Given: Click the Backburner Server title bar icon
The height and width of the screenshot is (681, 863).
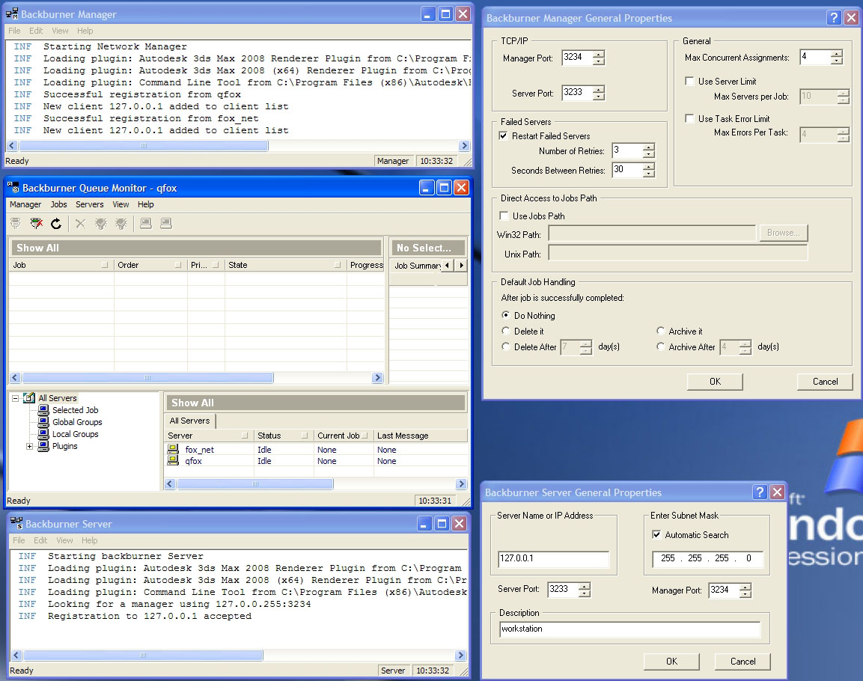Looking at the screenshot, I should click(16, 524).
